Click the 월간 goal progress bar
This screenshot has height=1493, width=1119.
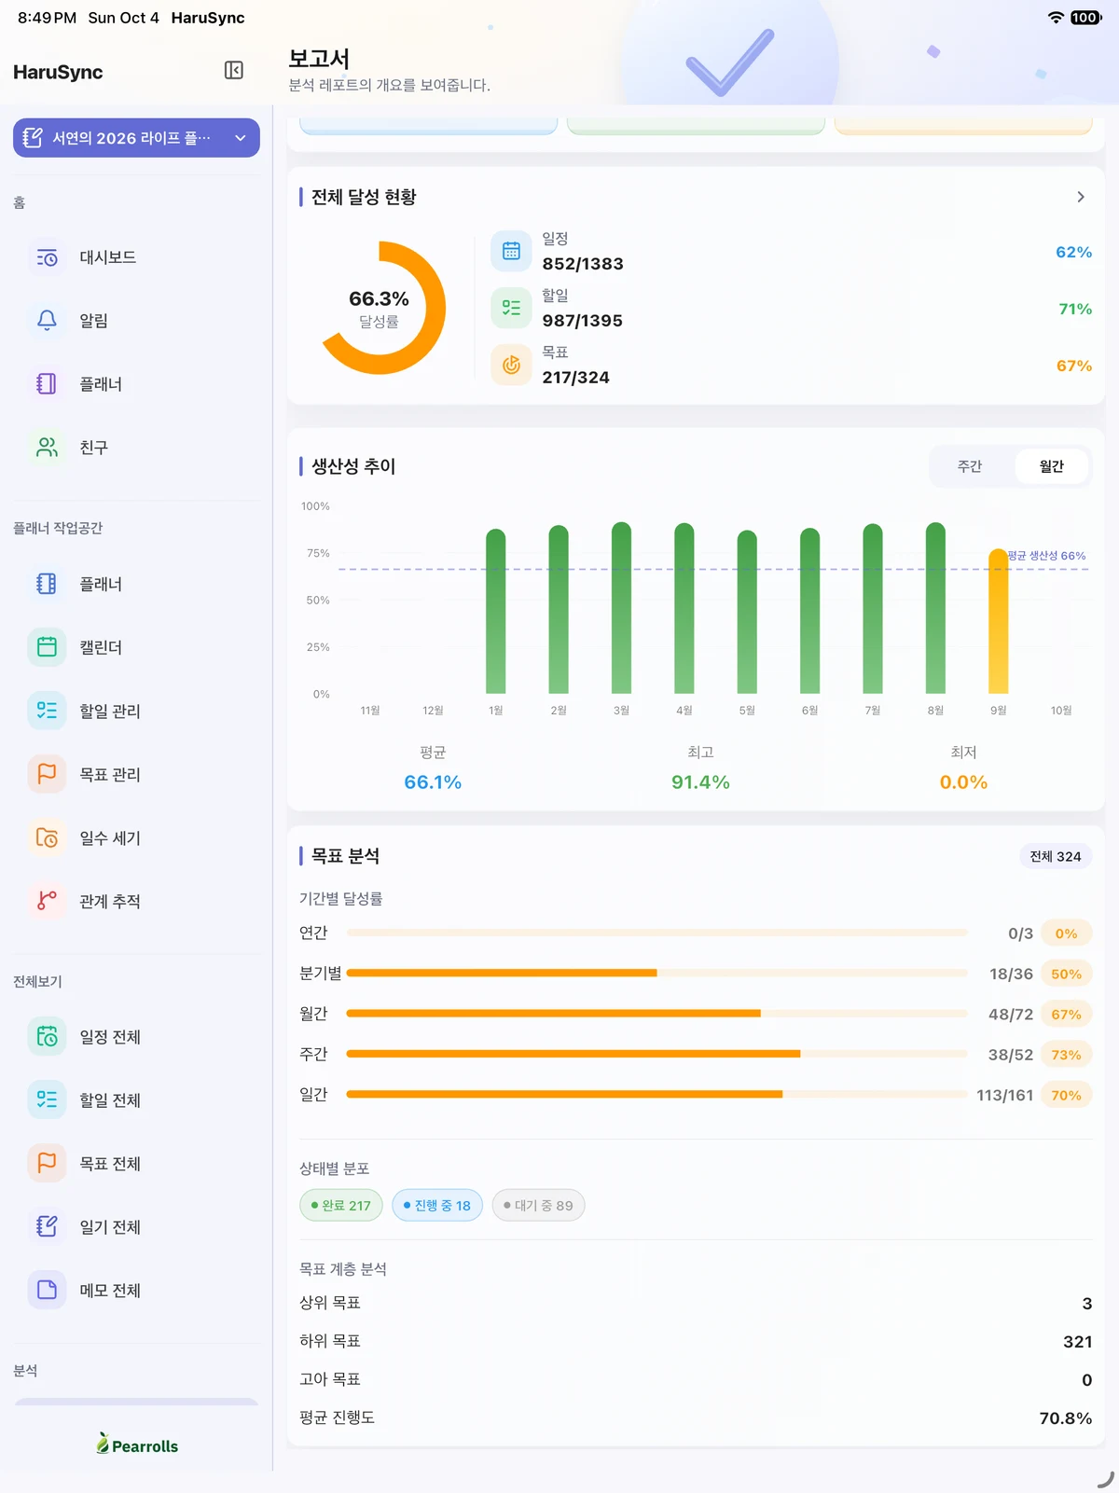656,1014
